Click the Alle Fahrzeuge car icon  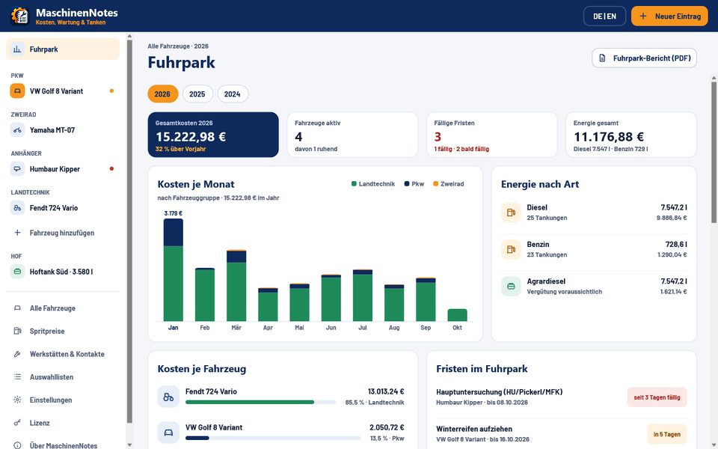click(x=17, y=308)
